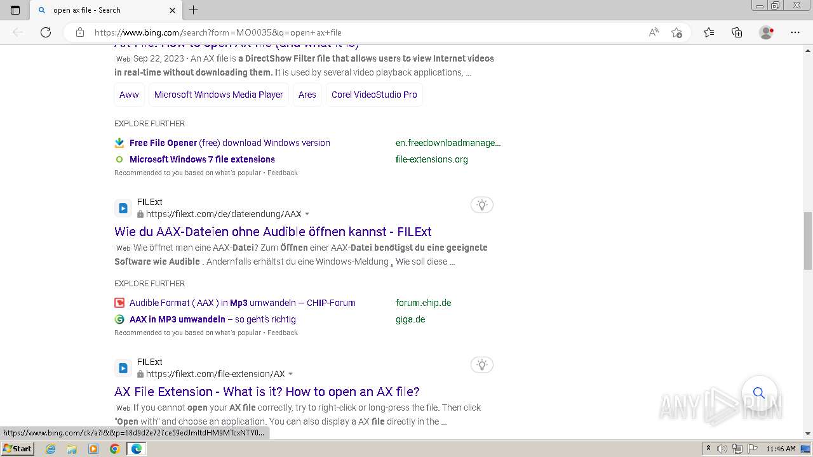The height and width of the screenshot is (457, 813).
Task: Open Settings and more menu
Action: (795, 32)
